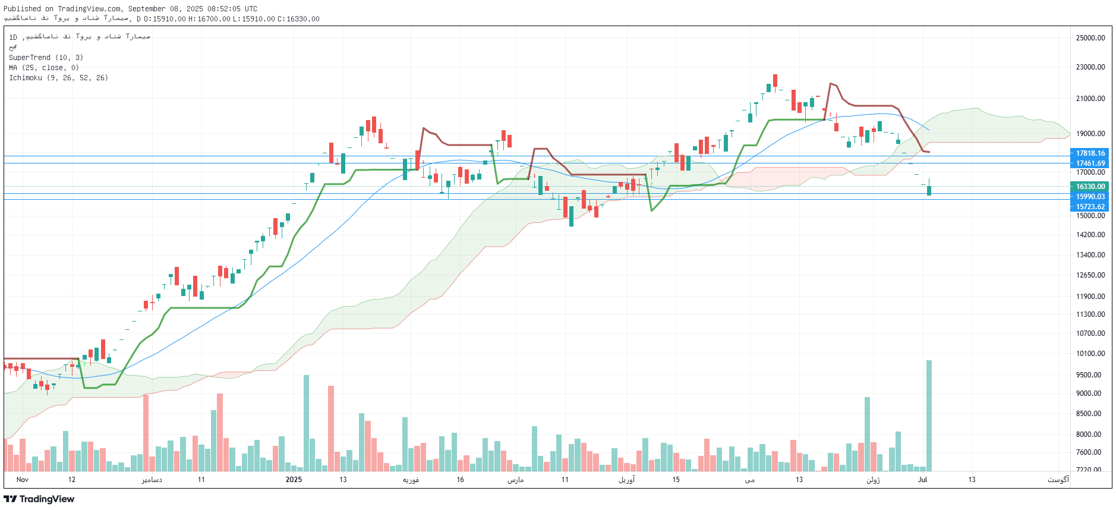Click the Jul label on time axis

[x=922, y=480]
